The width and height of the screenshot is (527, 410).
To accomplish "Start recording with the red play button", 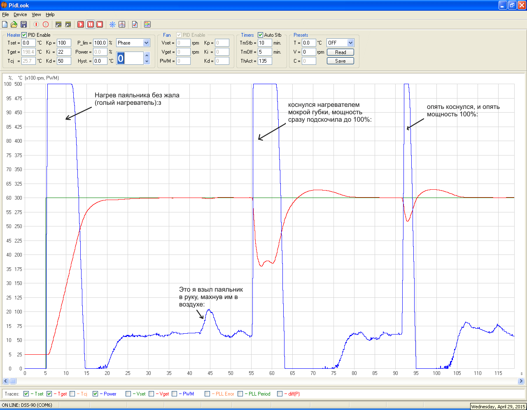I will [81, 24].
